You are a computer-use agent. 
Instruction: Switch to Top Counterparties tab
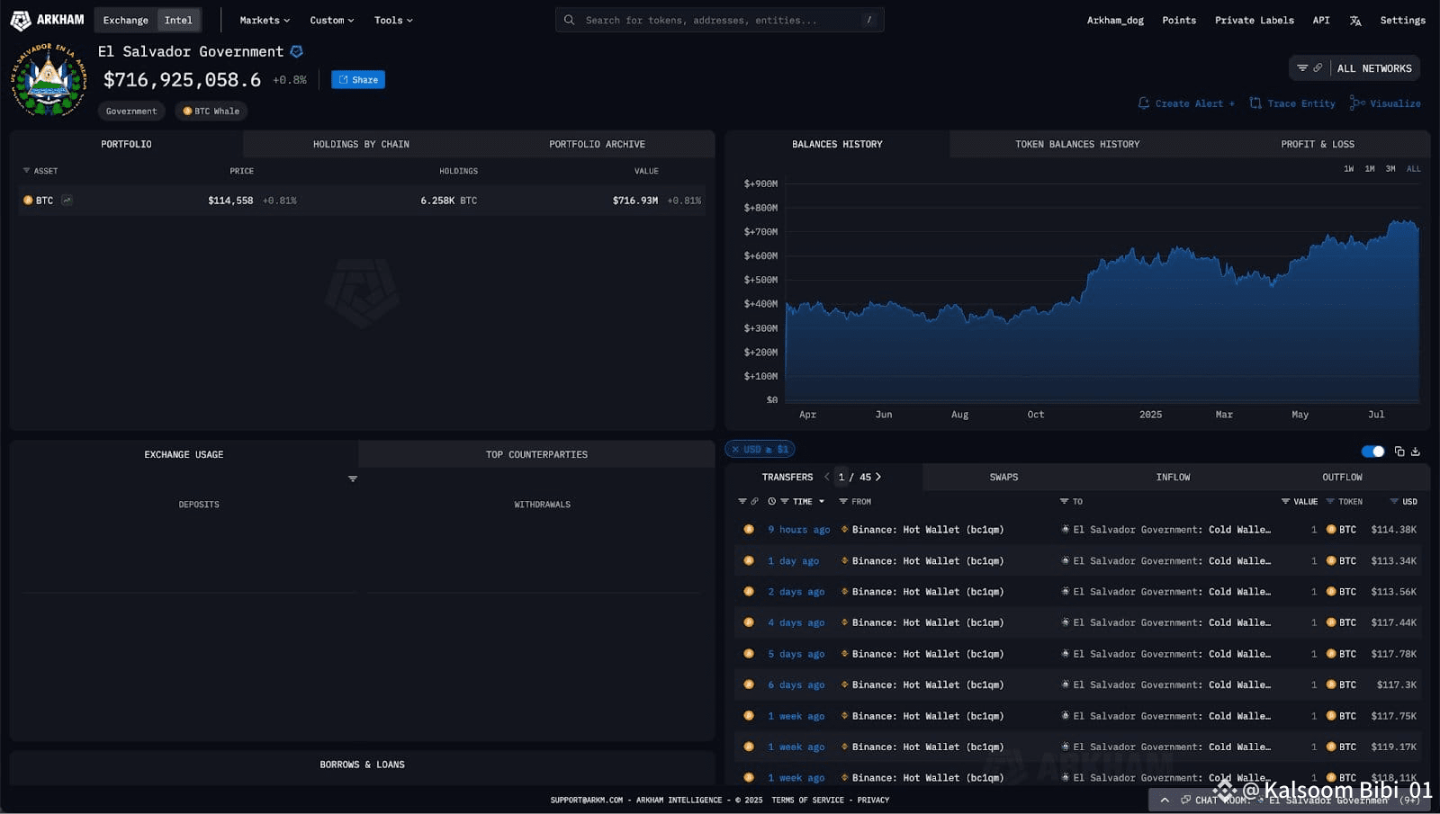coord(536,454)
